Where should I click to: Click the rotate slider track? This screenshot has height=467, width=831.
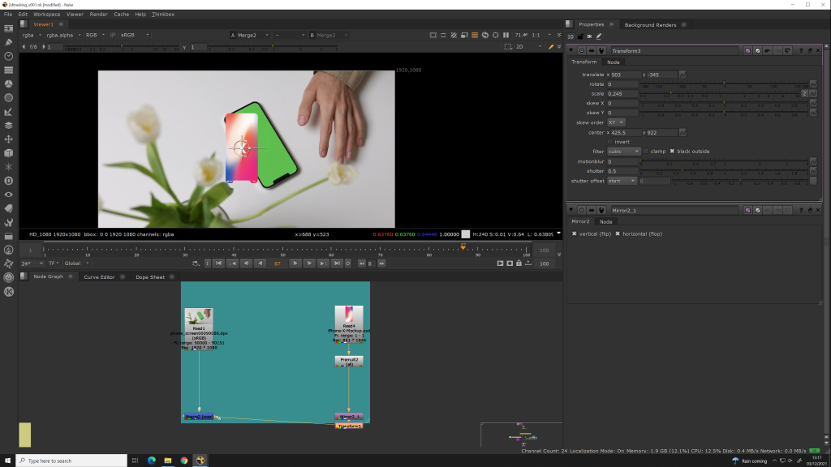click(x=725, y=84)
